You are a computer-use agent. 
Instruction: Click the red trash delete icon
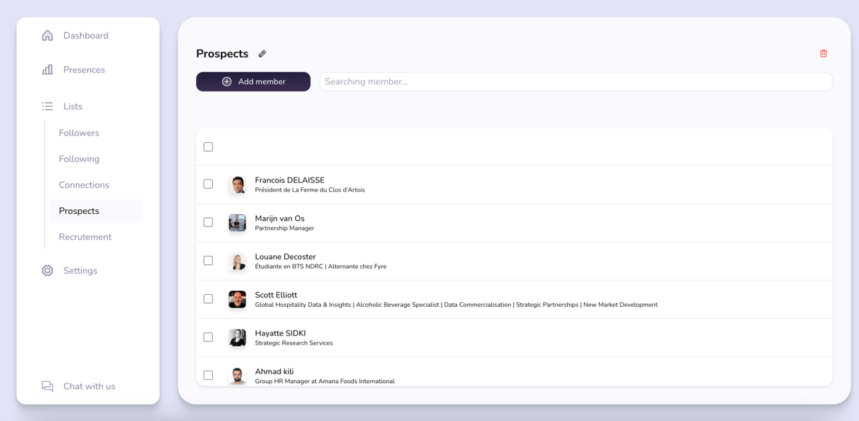click(x=823, y=54)
